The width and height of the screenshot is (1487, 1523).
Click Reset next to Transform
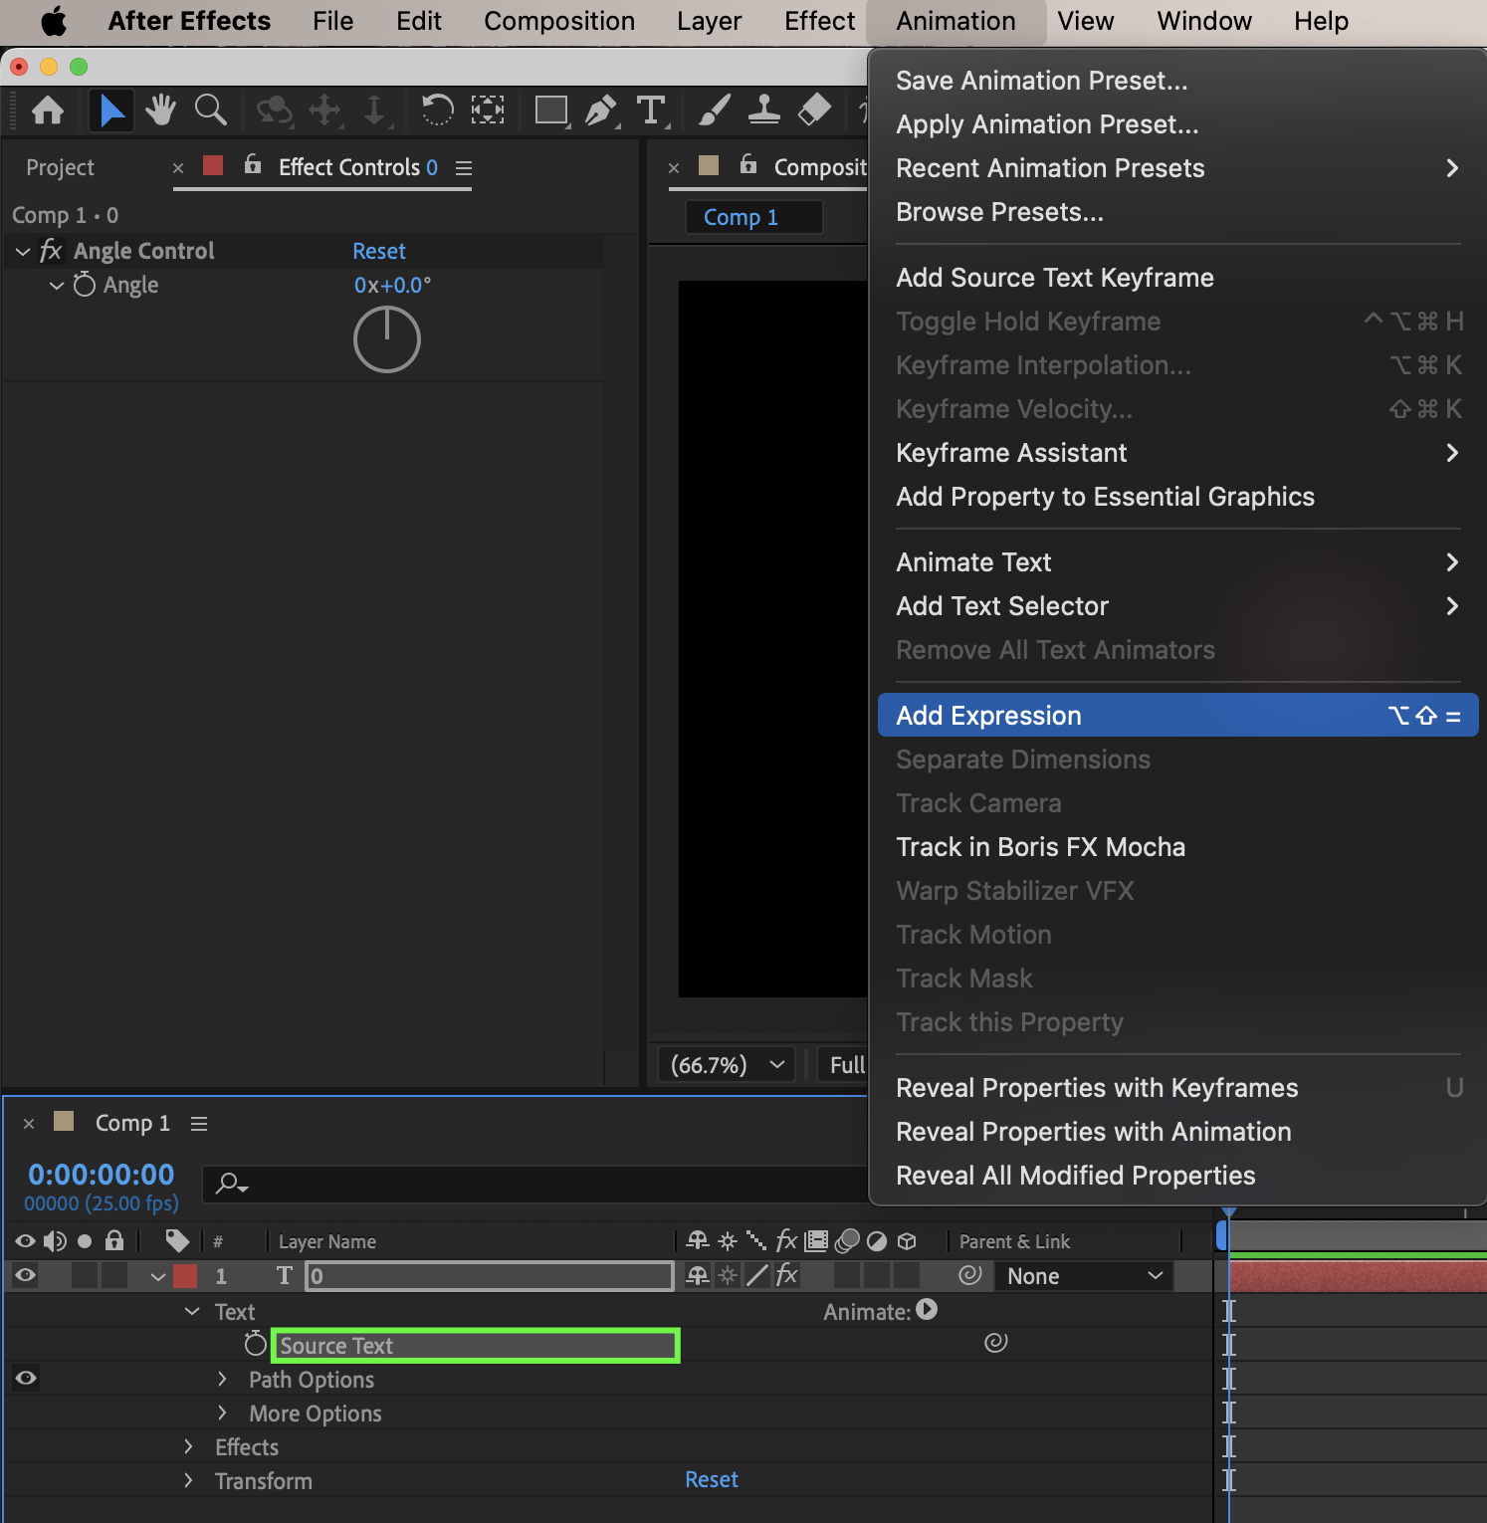(x=712, y=1479)
